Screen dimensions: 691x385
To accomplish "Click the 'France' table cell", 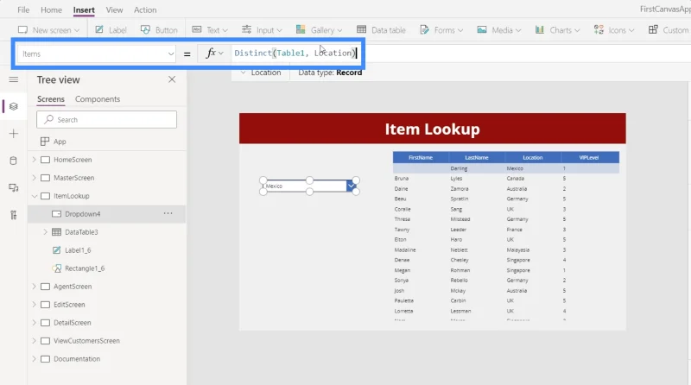I will [x=514, y=230].
